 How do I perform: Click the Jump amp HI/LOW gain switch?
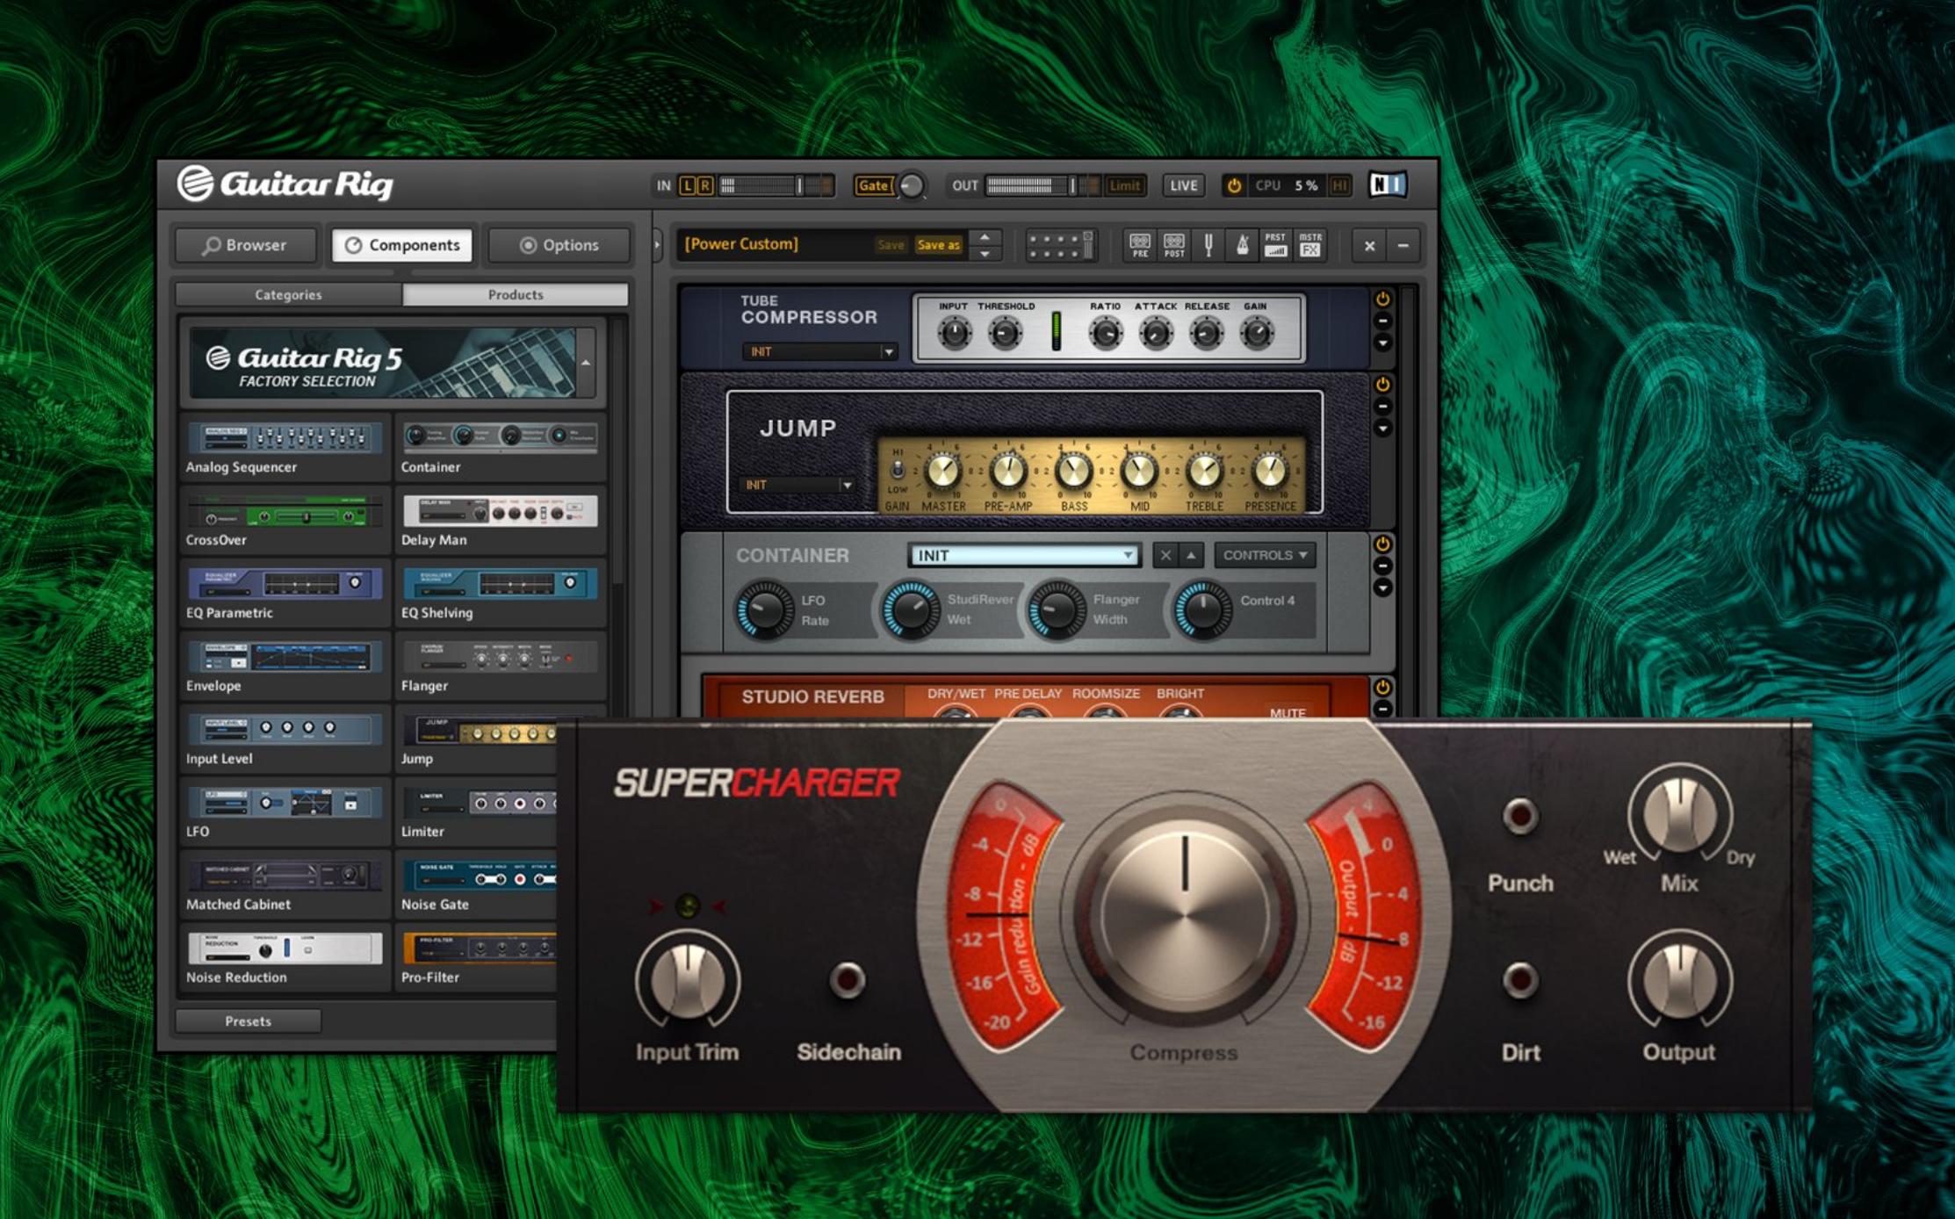(898, 471)
